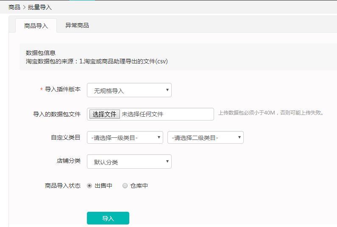This screenshot has width=337, height=227.
Task: Click the 批量导入 breadcrumb item
Action: [x=40, y=7]
